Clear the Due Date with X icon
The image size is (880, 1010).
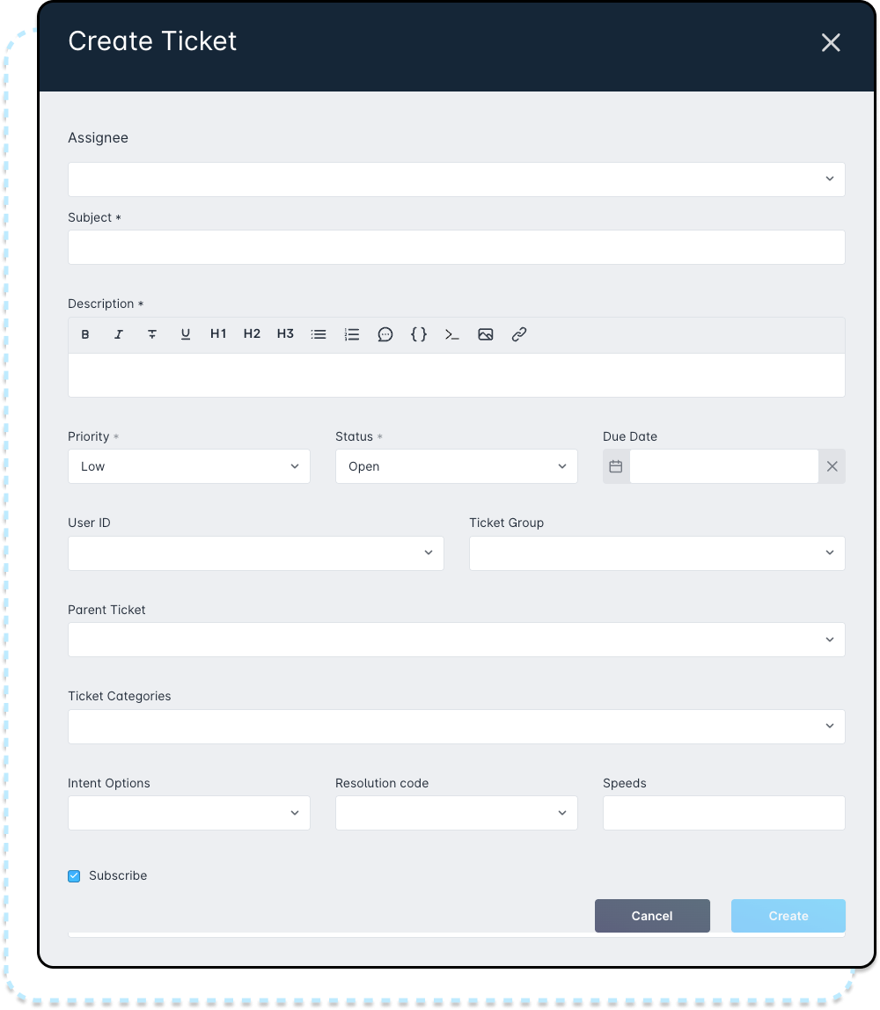coord(832,466)
